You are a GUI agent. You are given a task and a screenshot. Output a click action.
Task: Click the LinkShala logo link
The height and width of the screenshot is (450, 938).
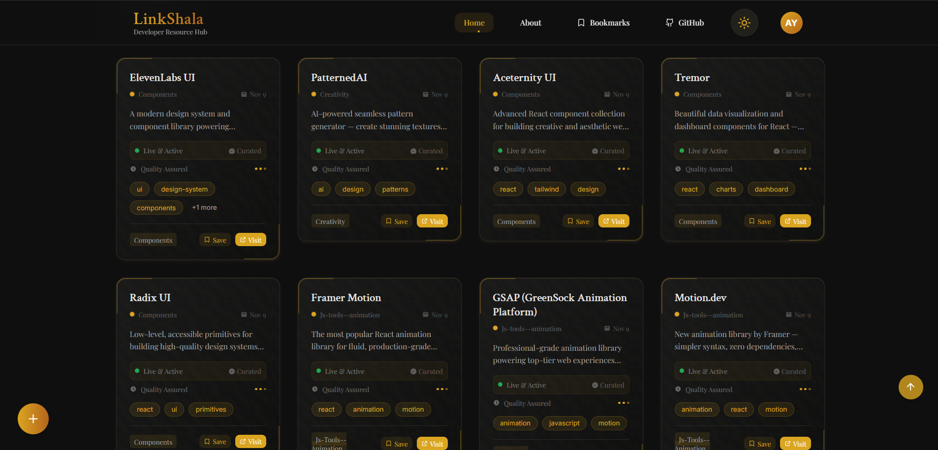[x=168, y=19]
